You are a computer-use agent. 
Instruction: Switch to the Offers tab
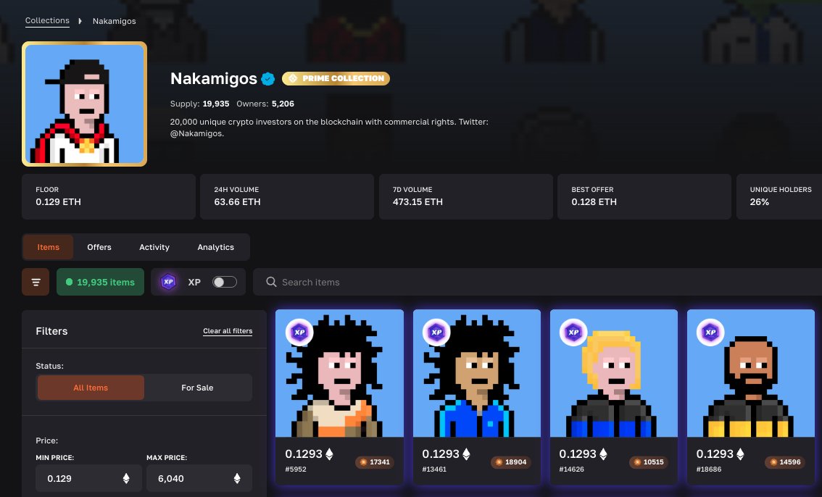pyautogui.click(x=99, y=247)
